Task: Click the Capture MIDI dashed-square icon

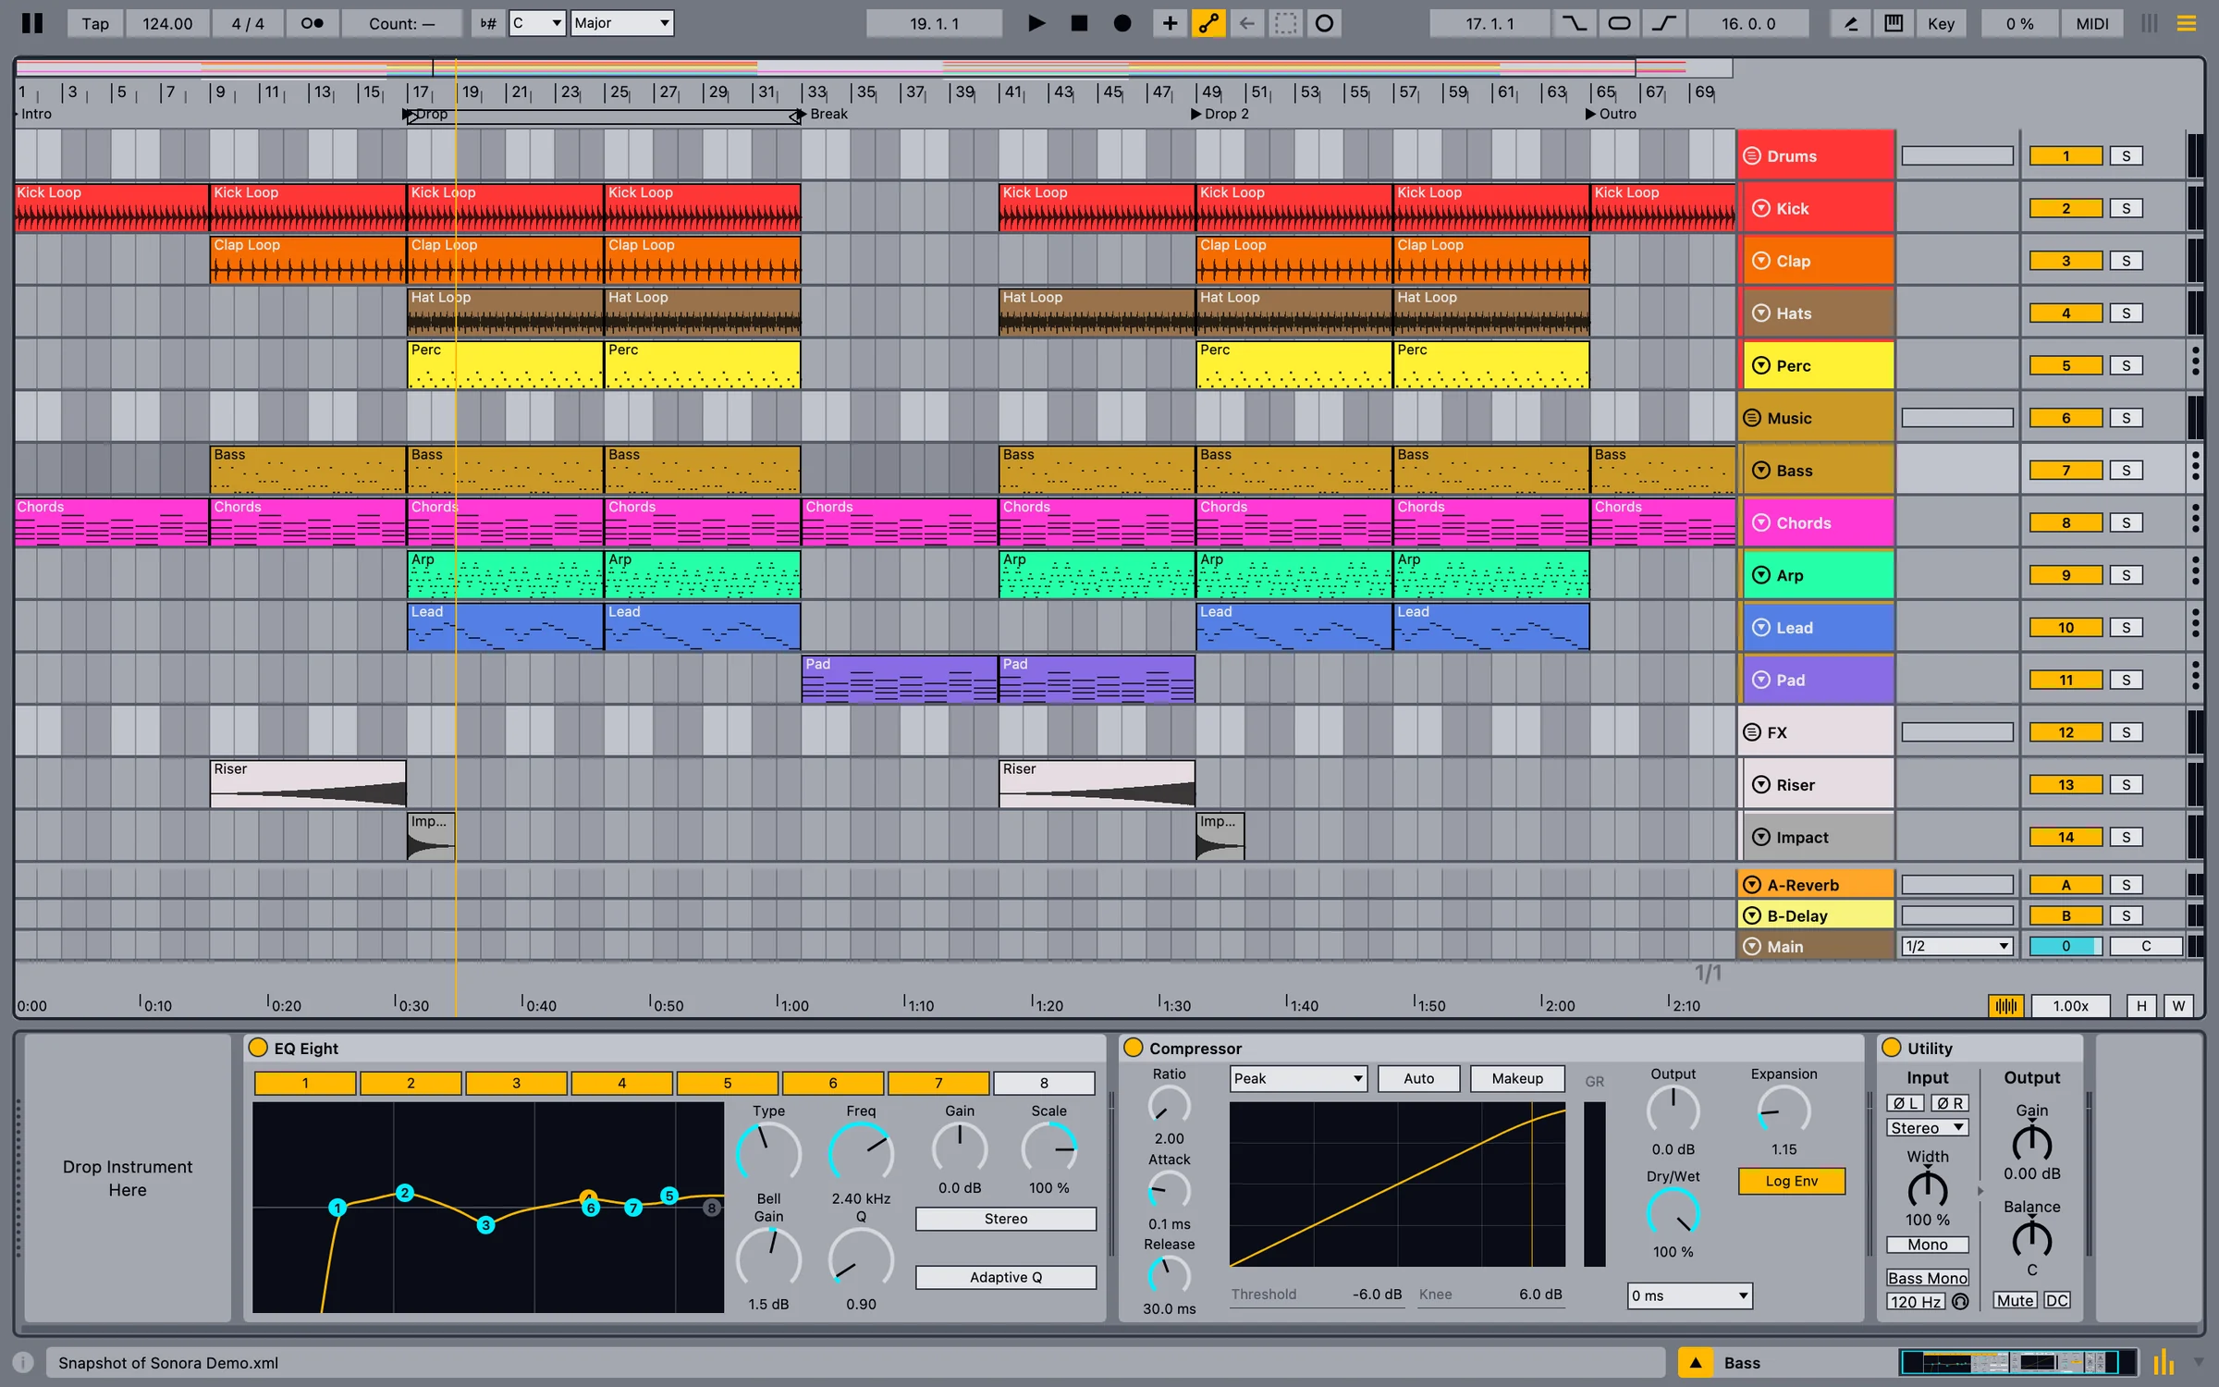Action: (1285, 23)
